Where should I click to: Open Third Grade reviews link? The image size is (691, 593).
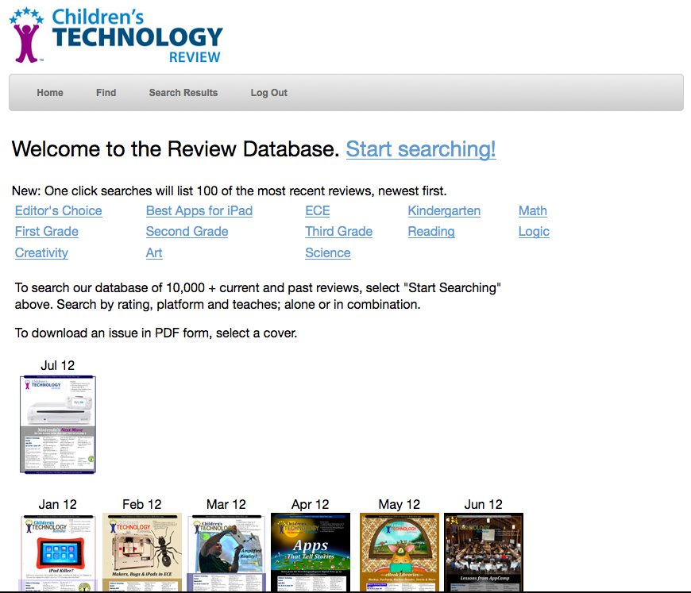pos(339,231)
